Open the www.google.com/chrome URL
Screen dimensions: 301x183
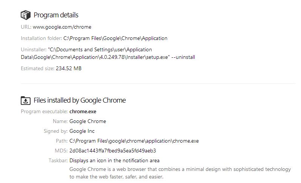point(62,27)
